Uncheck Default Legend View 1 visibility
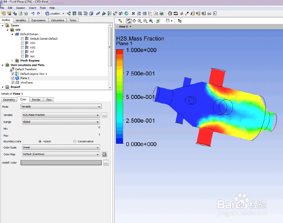The image size is (283, 223). click(x=13, y=74)
